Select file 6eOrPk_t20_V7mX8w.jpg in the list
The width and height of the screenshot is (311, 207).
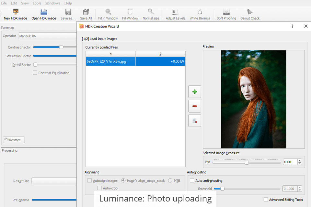click(111, 61)
